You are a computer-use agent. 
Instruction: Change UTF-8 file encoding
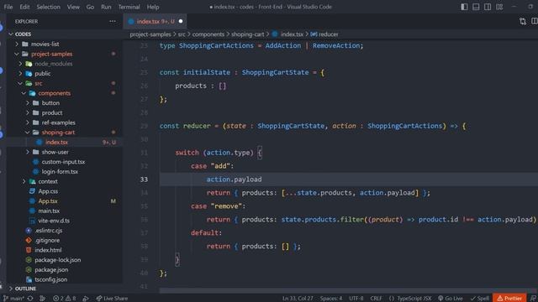(x=356, y=299)
